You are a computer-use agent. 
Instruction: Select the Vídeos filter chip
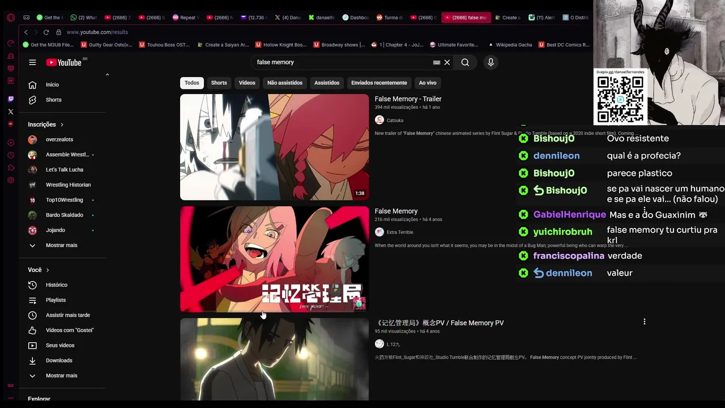point(247,83)
